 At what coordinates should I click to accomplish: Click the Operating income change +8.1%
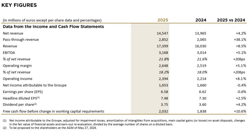(x=241, y=79)
